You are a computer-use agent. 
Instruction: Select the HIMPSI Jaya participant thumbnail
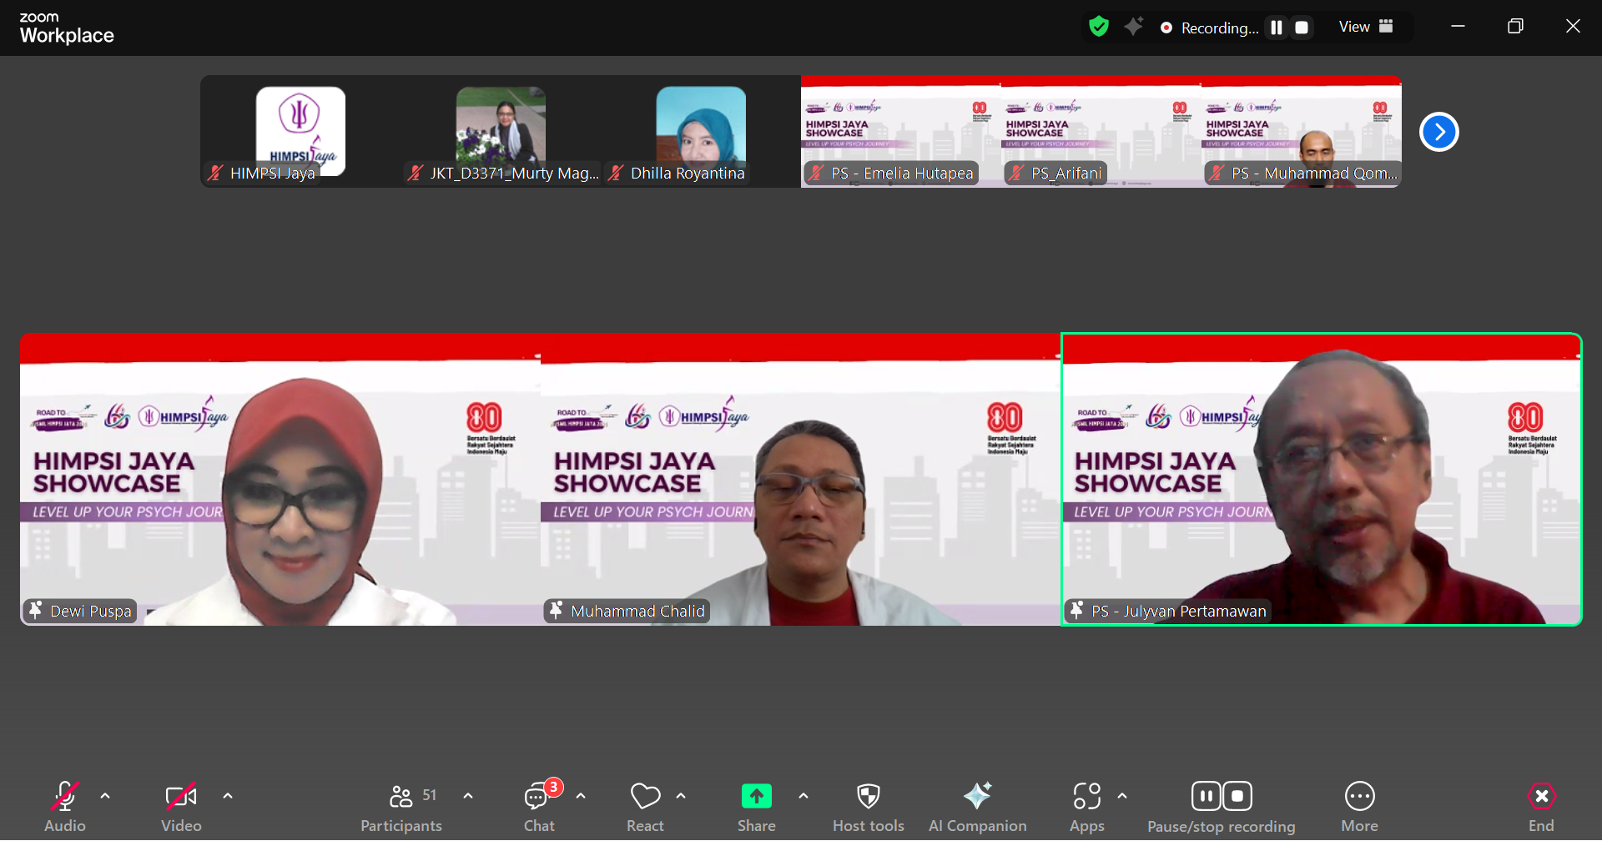tap(300, 131)
